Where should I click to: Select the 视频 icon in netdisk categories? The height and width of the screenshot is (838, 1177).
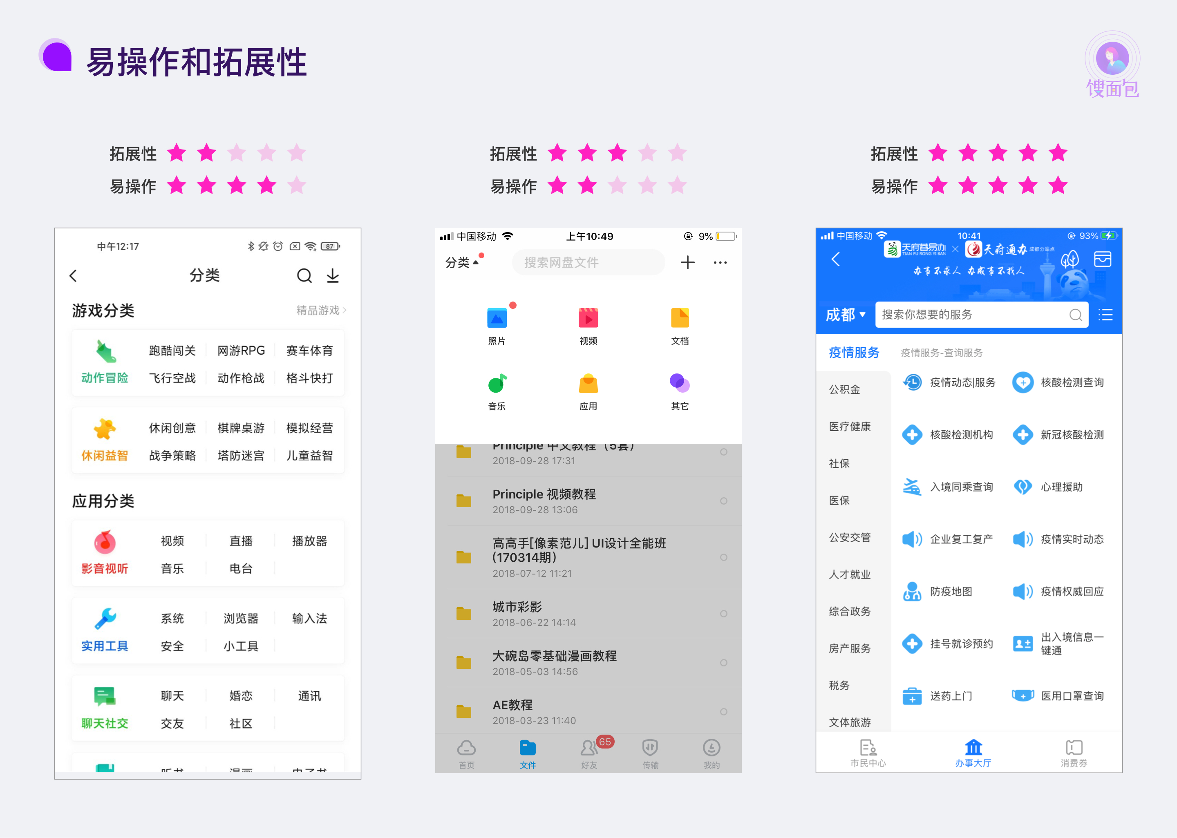coord(588,319)
